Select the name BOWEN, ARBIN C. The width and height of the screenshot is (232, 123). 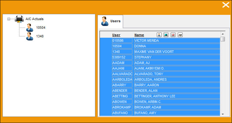tap(177, 102)
